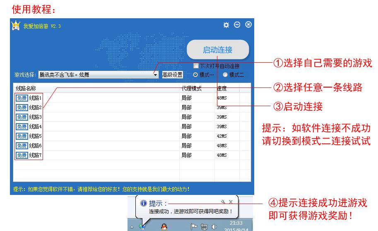
Task: Select the 线路2 row
Action: click(35, 107)
